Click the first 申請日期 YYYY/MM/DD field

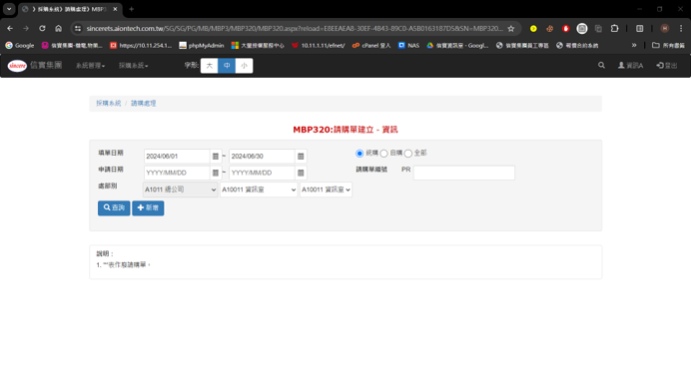tap(177, 173)
